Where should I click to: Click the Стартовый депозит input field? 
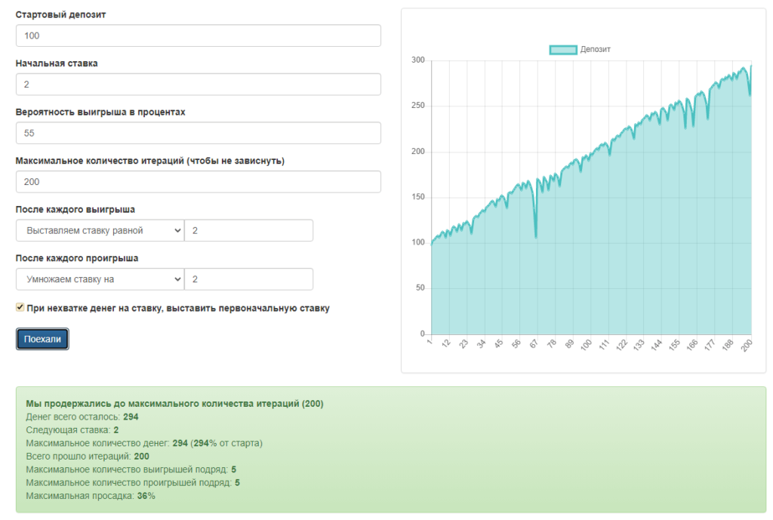198,35
